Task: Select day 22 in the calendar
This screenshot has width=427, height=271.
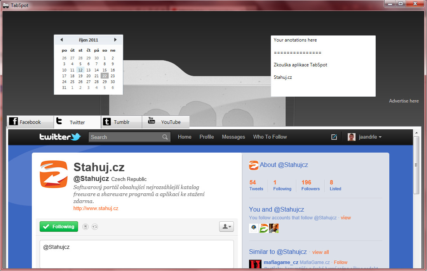Action: pos(105,76)
